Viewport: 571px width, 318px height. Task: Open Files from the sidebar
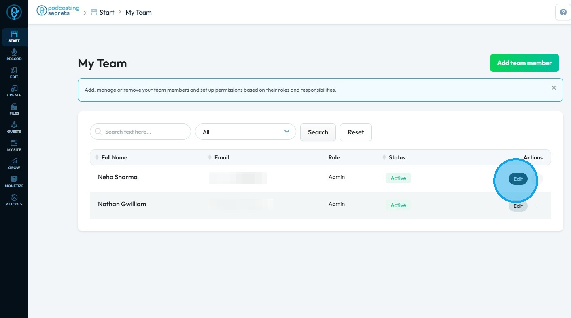point(14,109)
